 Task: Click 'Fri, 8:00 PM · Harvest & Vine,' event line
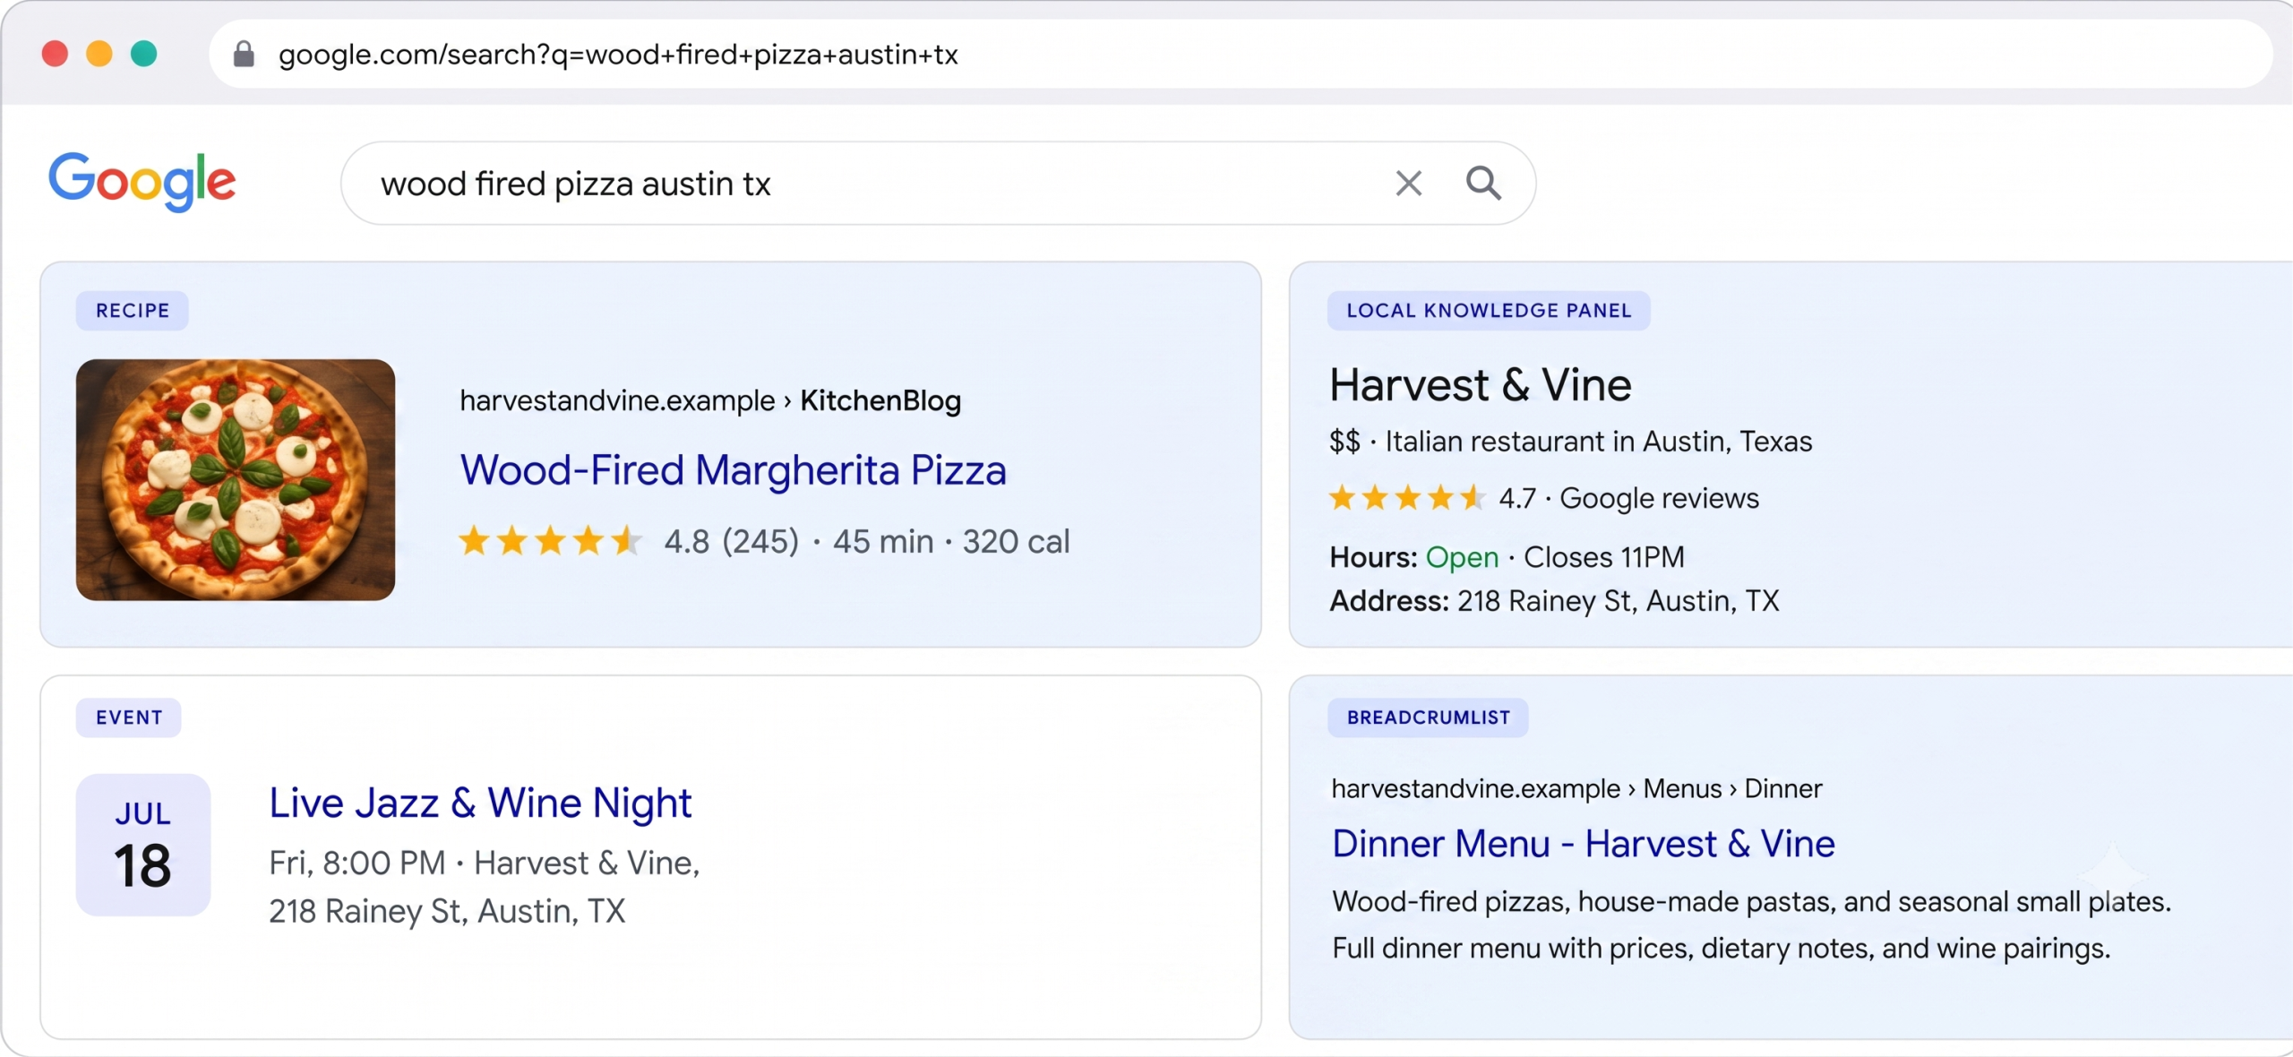point(485,863)
